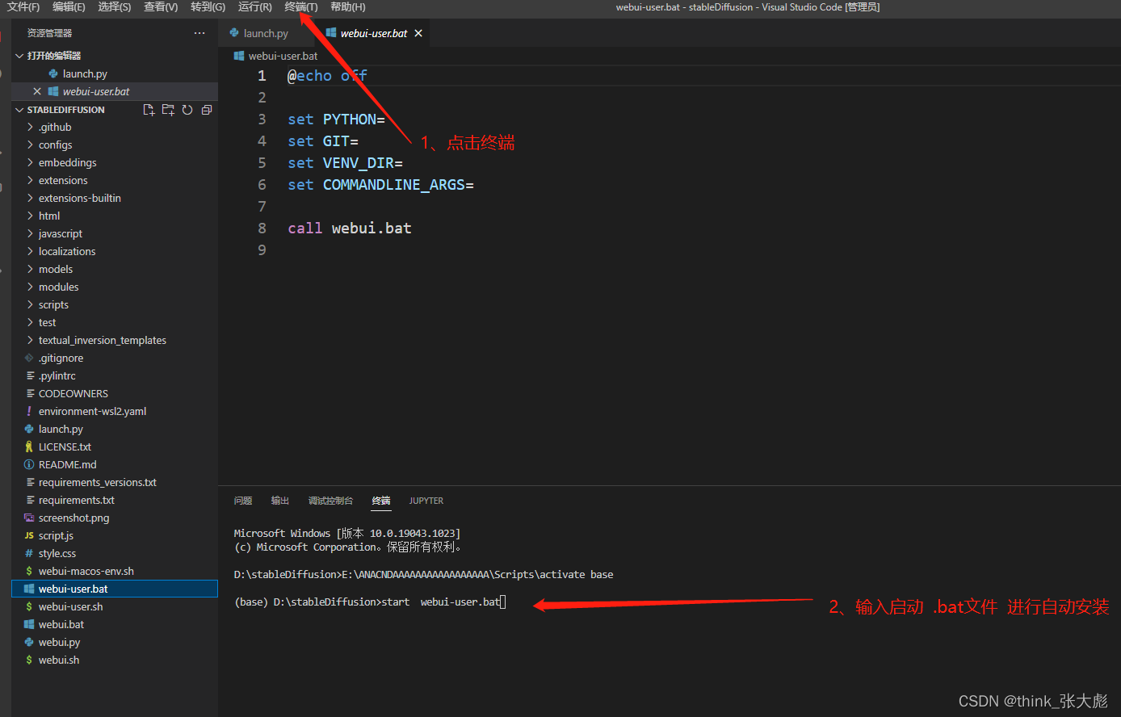The width and height of the screenshot is (1121, 717).
Task: Click the webui.bat Windows icon
Action: 29,624
